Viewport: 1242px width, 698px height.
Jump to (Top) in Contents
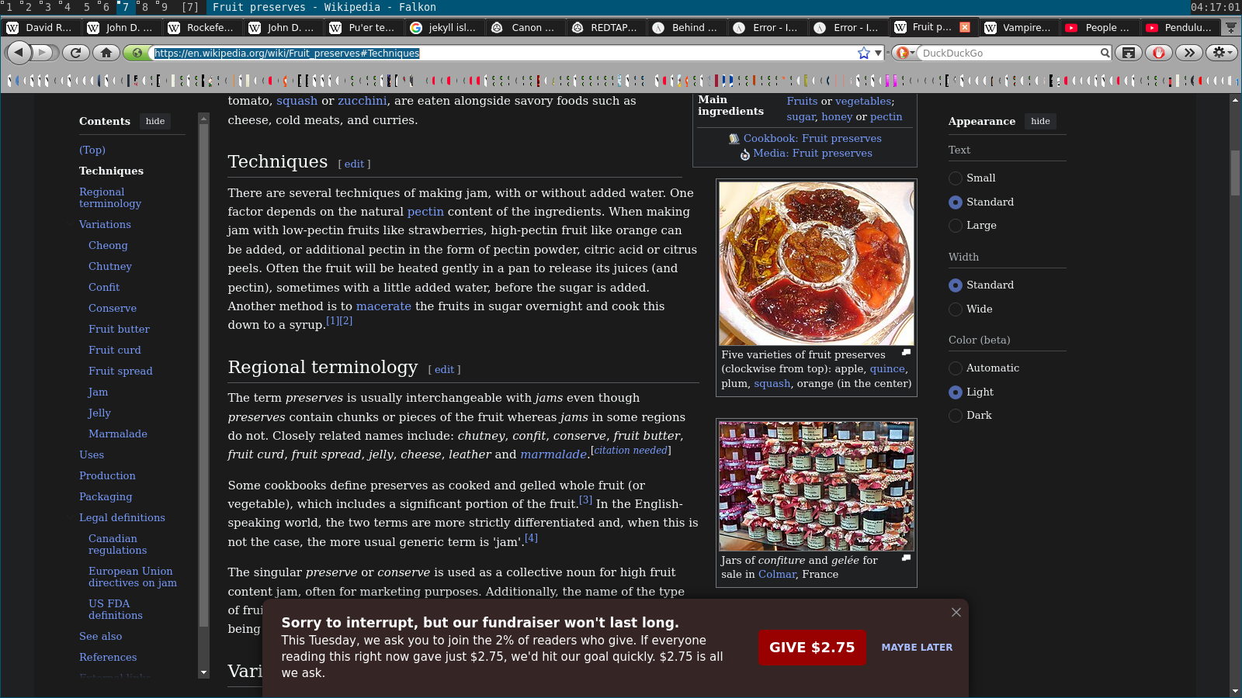pos(92,150)
